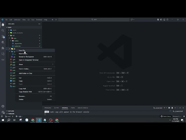This screenshot has height=140, width=186.
Task: Choose New Folder from context menu
Action: coord(35,54)
